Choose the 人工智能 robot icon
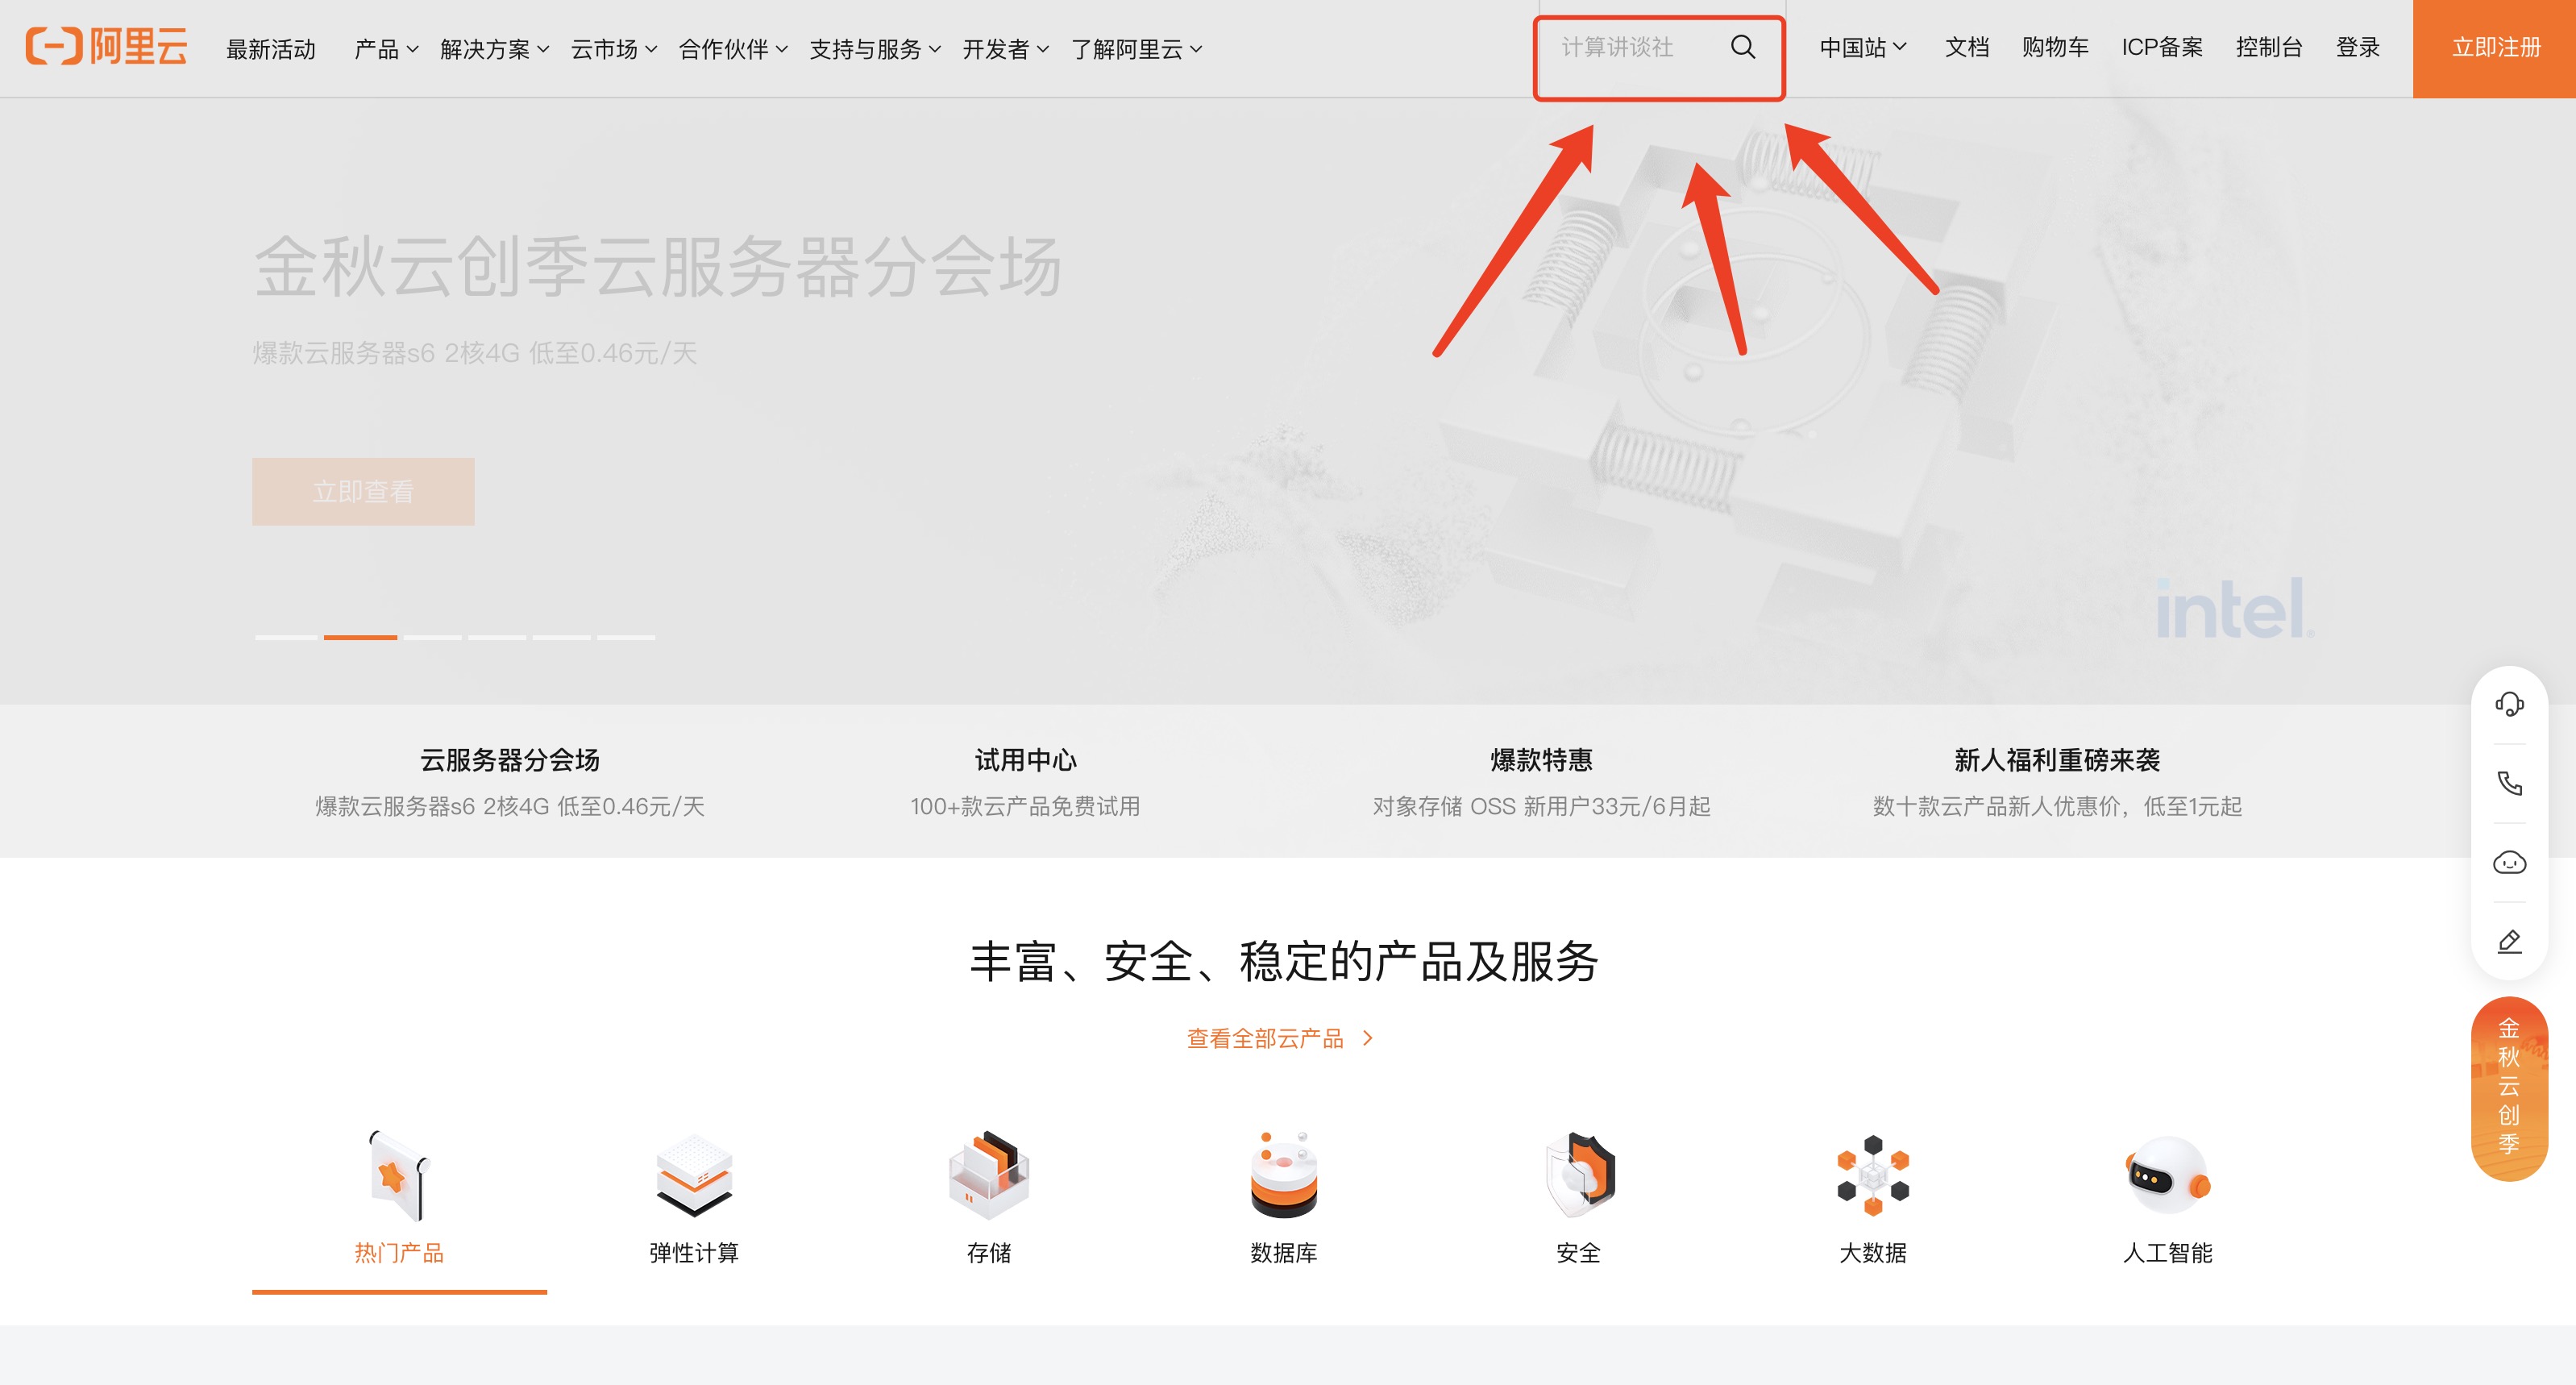 pyautogui.click(x=2167, y=1175)
